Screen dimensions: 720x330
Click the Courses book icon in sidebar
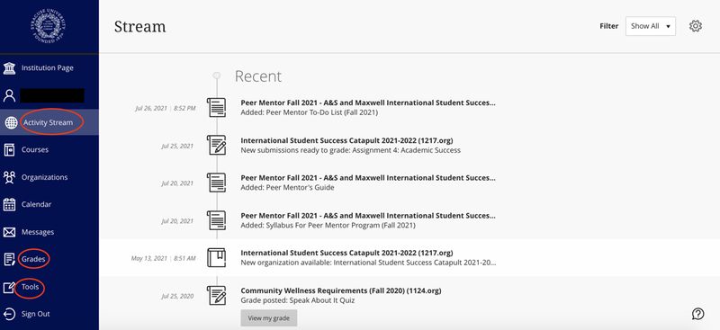coord(9,149)
